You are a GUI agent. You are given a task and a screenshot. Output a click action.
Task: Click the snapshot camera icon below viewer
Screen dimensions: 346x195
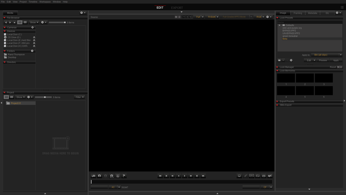click(99, 176)
